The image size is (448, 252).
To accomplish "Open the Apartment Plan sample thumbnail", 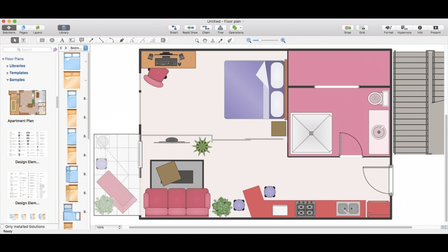I will [x=27, y=102].
